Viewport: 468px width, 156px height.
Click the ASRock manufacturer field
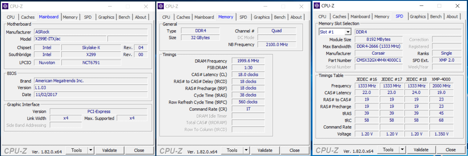click(x=91, y=32)
